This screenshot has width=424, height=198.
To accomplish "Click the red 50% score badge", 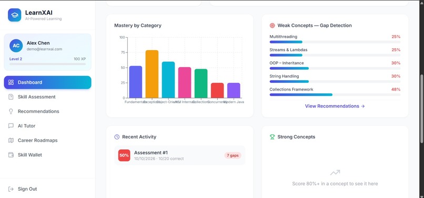I will pos(124,156).
